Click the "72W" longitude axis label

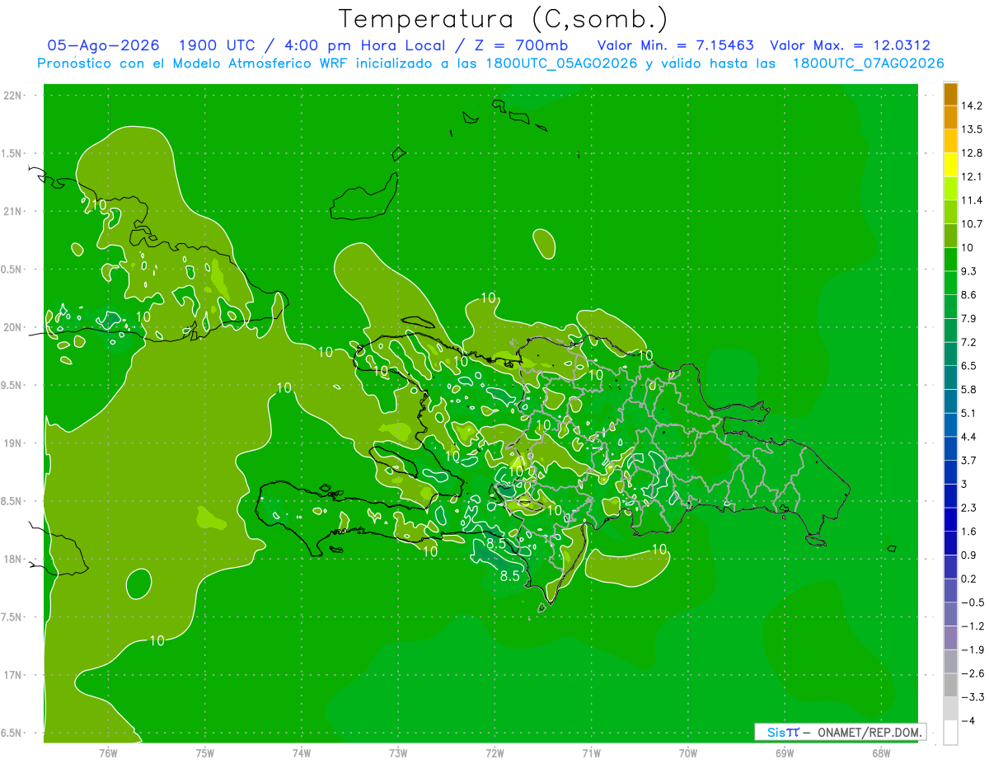coord(494,754)
